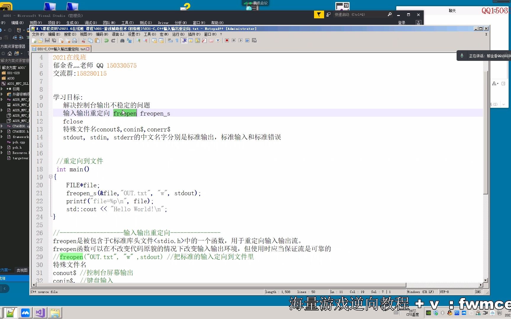Click the Cut scissors icon
Viewport: 511px width, 319px height.
coord(84,40)
